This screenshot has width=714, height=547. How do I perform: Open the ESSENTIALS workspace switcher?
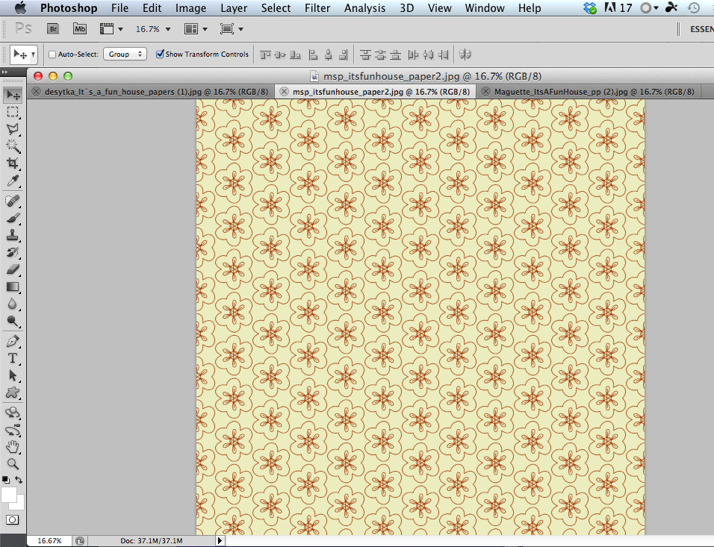tap(701, 28)
